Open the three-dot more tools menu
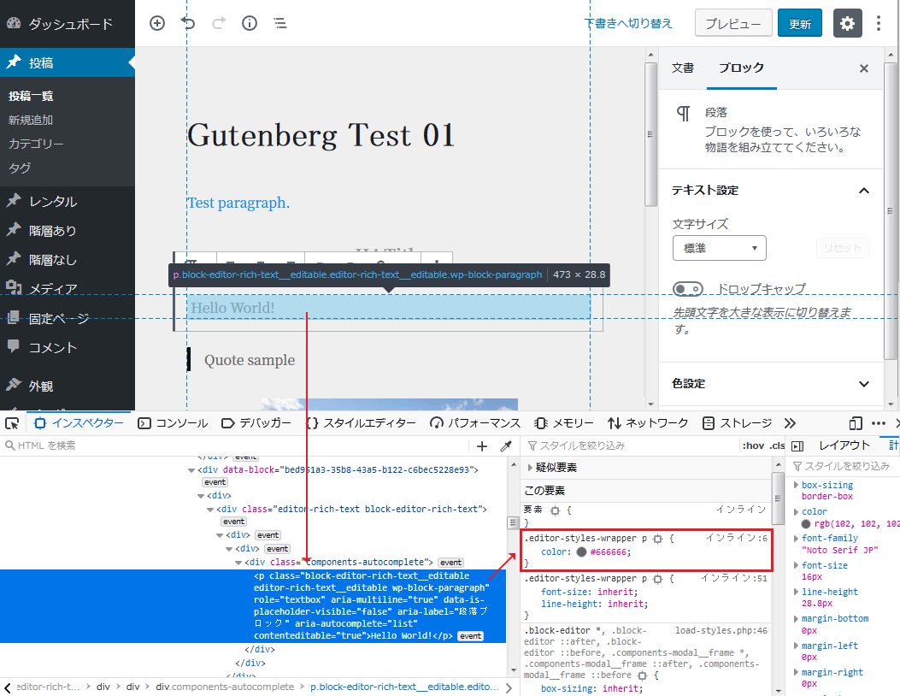Screen dimensions: 900x696 click(x=879, y=23)
